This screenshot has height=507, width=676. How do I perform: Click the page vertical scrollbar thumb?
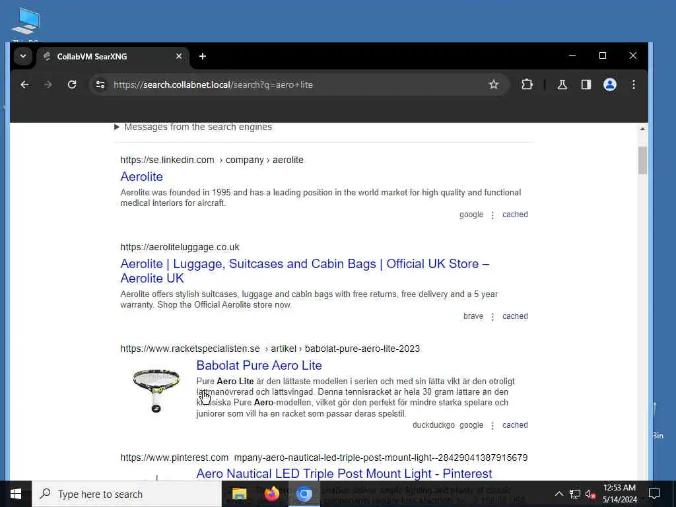click(642, 160)
